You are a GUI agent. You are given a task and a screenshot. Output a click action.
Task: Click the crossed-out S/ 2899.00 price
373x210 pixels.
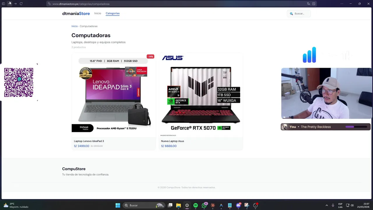tap(97, 146)
